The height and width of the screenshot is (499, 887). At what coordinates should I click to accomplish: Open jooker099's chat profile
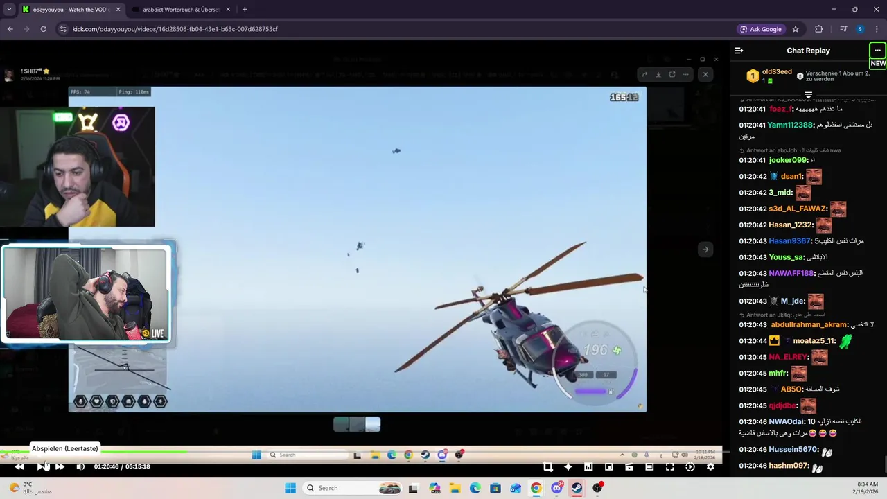click(x=788, y=160)
